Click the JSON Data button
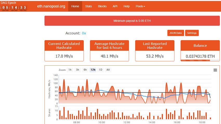Image resolution: width=221 pixels, height=124 pixels. 175,33
